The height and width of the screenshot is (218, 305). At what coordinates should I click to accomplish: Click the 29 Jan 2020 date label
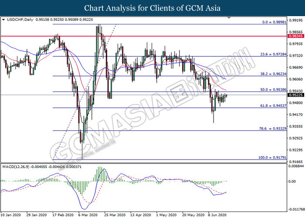coord(37,215)
